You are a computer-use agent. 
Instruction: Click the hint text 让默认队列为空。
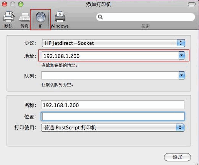(57, 85)
